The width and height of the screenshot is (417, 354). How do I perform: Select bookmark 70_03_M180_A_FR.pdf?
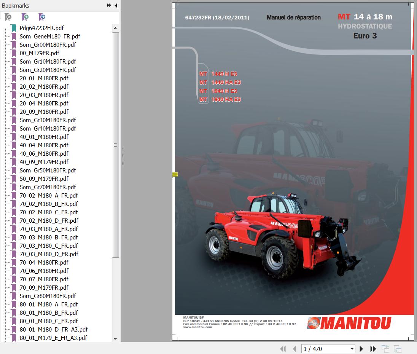49,229
